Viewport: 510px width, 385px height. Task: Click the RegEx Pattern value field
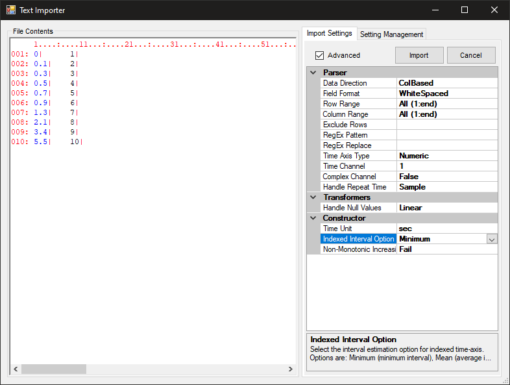click(x=446, y=135)
